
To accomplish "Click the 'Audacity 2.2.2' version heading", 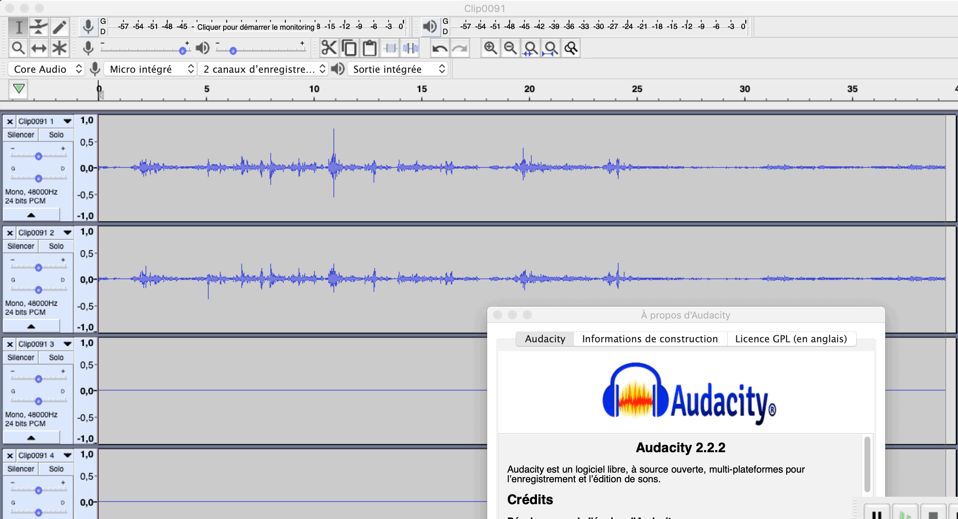I will (681, 447).
